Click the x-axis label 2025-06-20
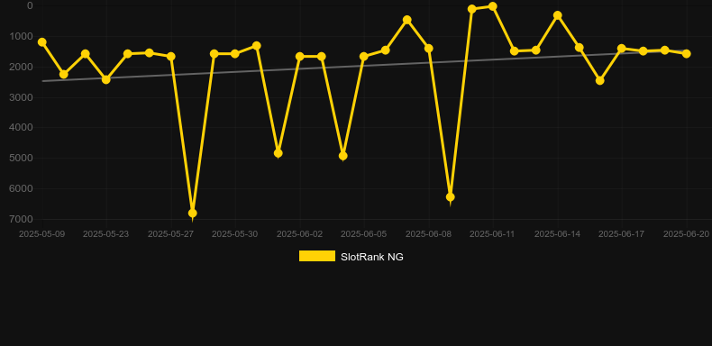This screenshot has width=712, height=346. (687, 234)
